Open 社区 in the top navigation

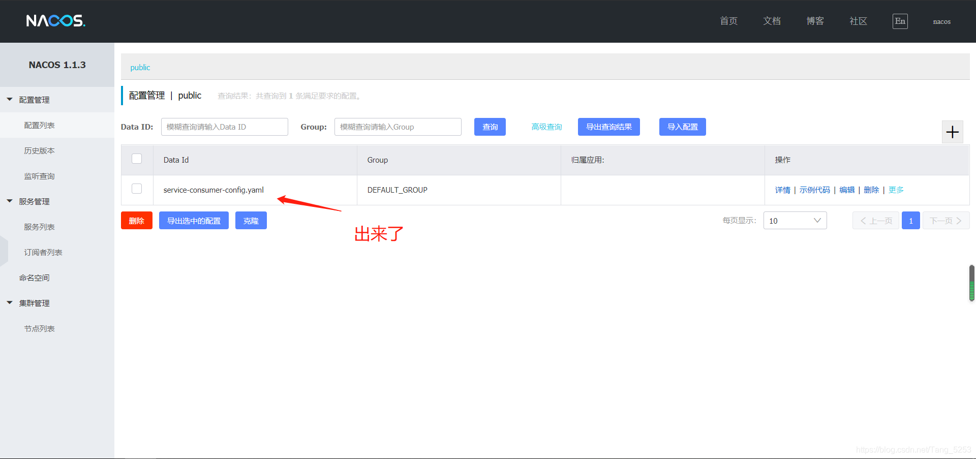point(858,21)
